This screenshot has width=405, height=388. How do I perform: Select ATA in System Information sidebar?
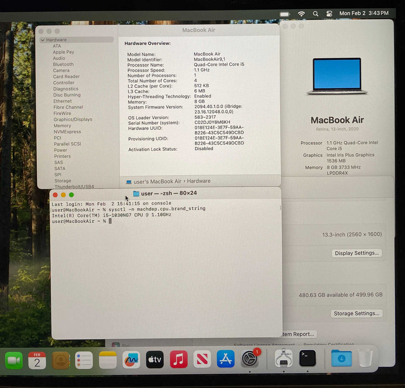(x=57, y=46)
